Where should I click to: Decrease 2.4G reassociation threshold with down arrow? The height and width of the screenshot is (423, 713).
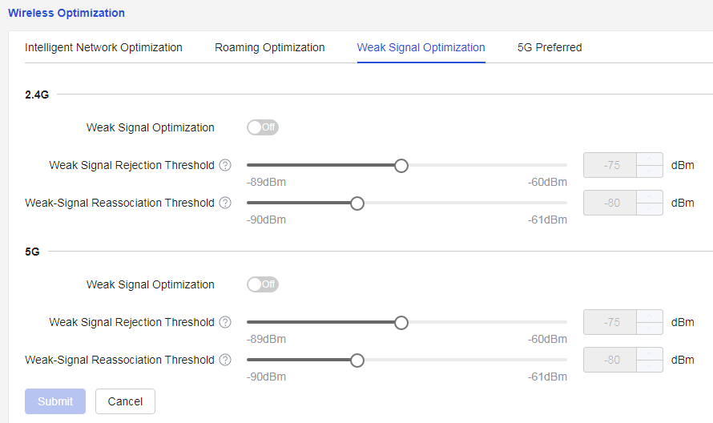pos(649,209)
